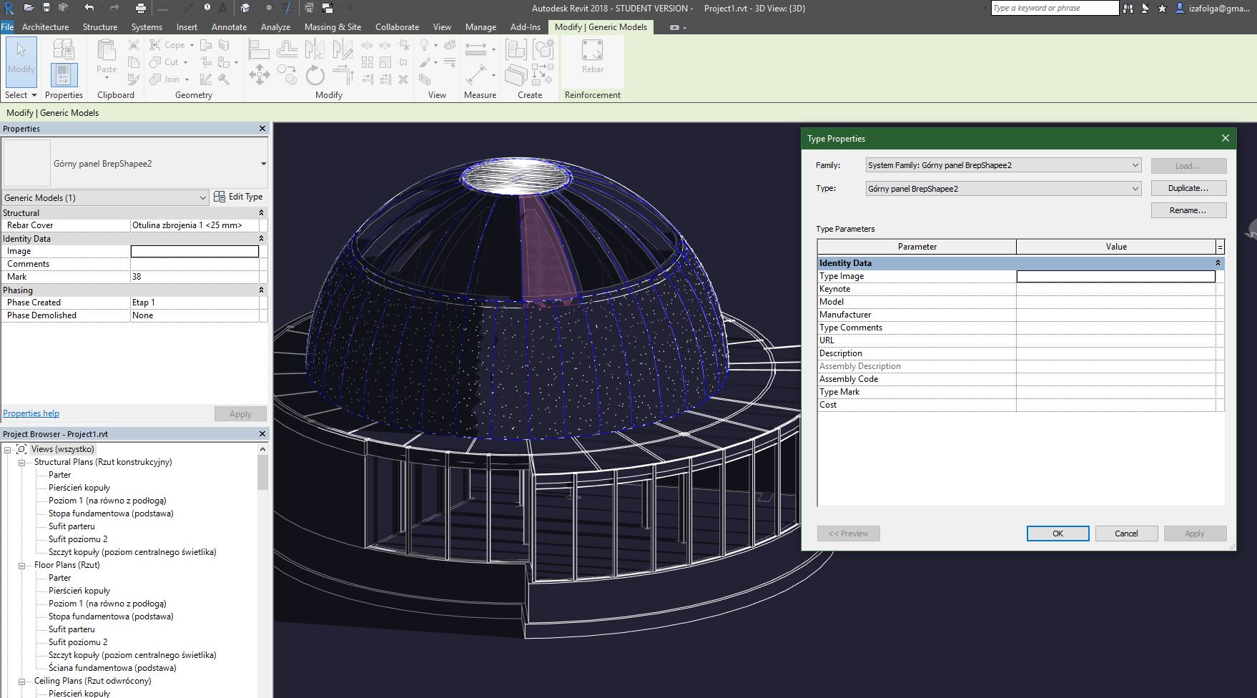Collapse the Identity Data group in Type Parameters
The height and width of the screenshot is (698, 1257).
[1218, 263]
